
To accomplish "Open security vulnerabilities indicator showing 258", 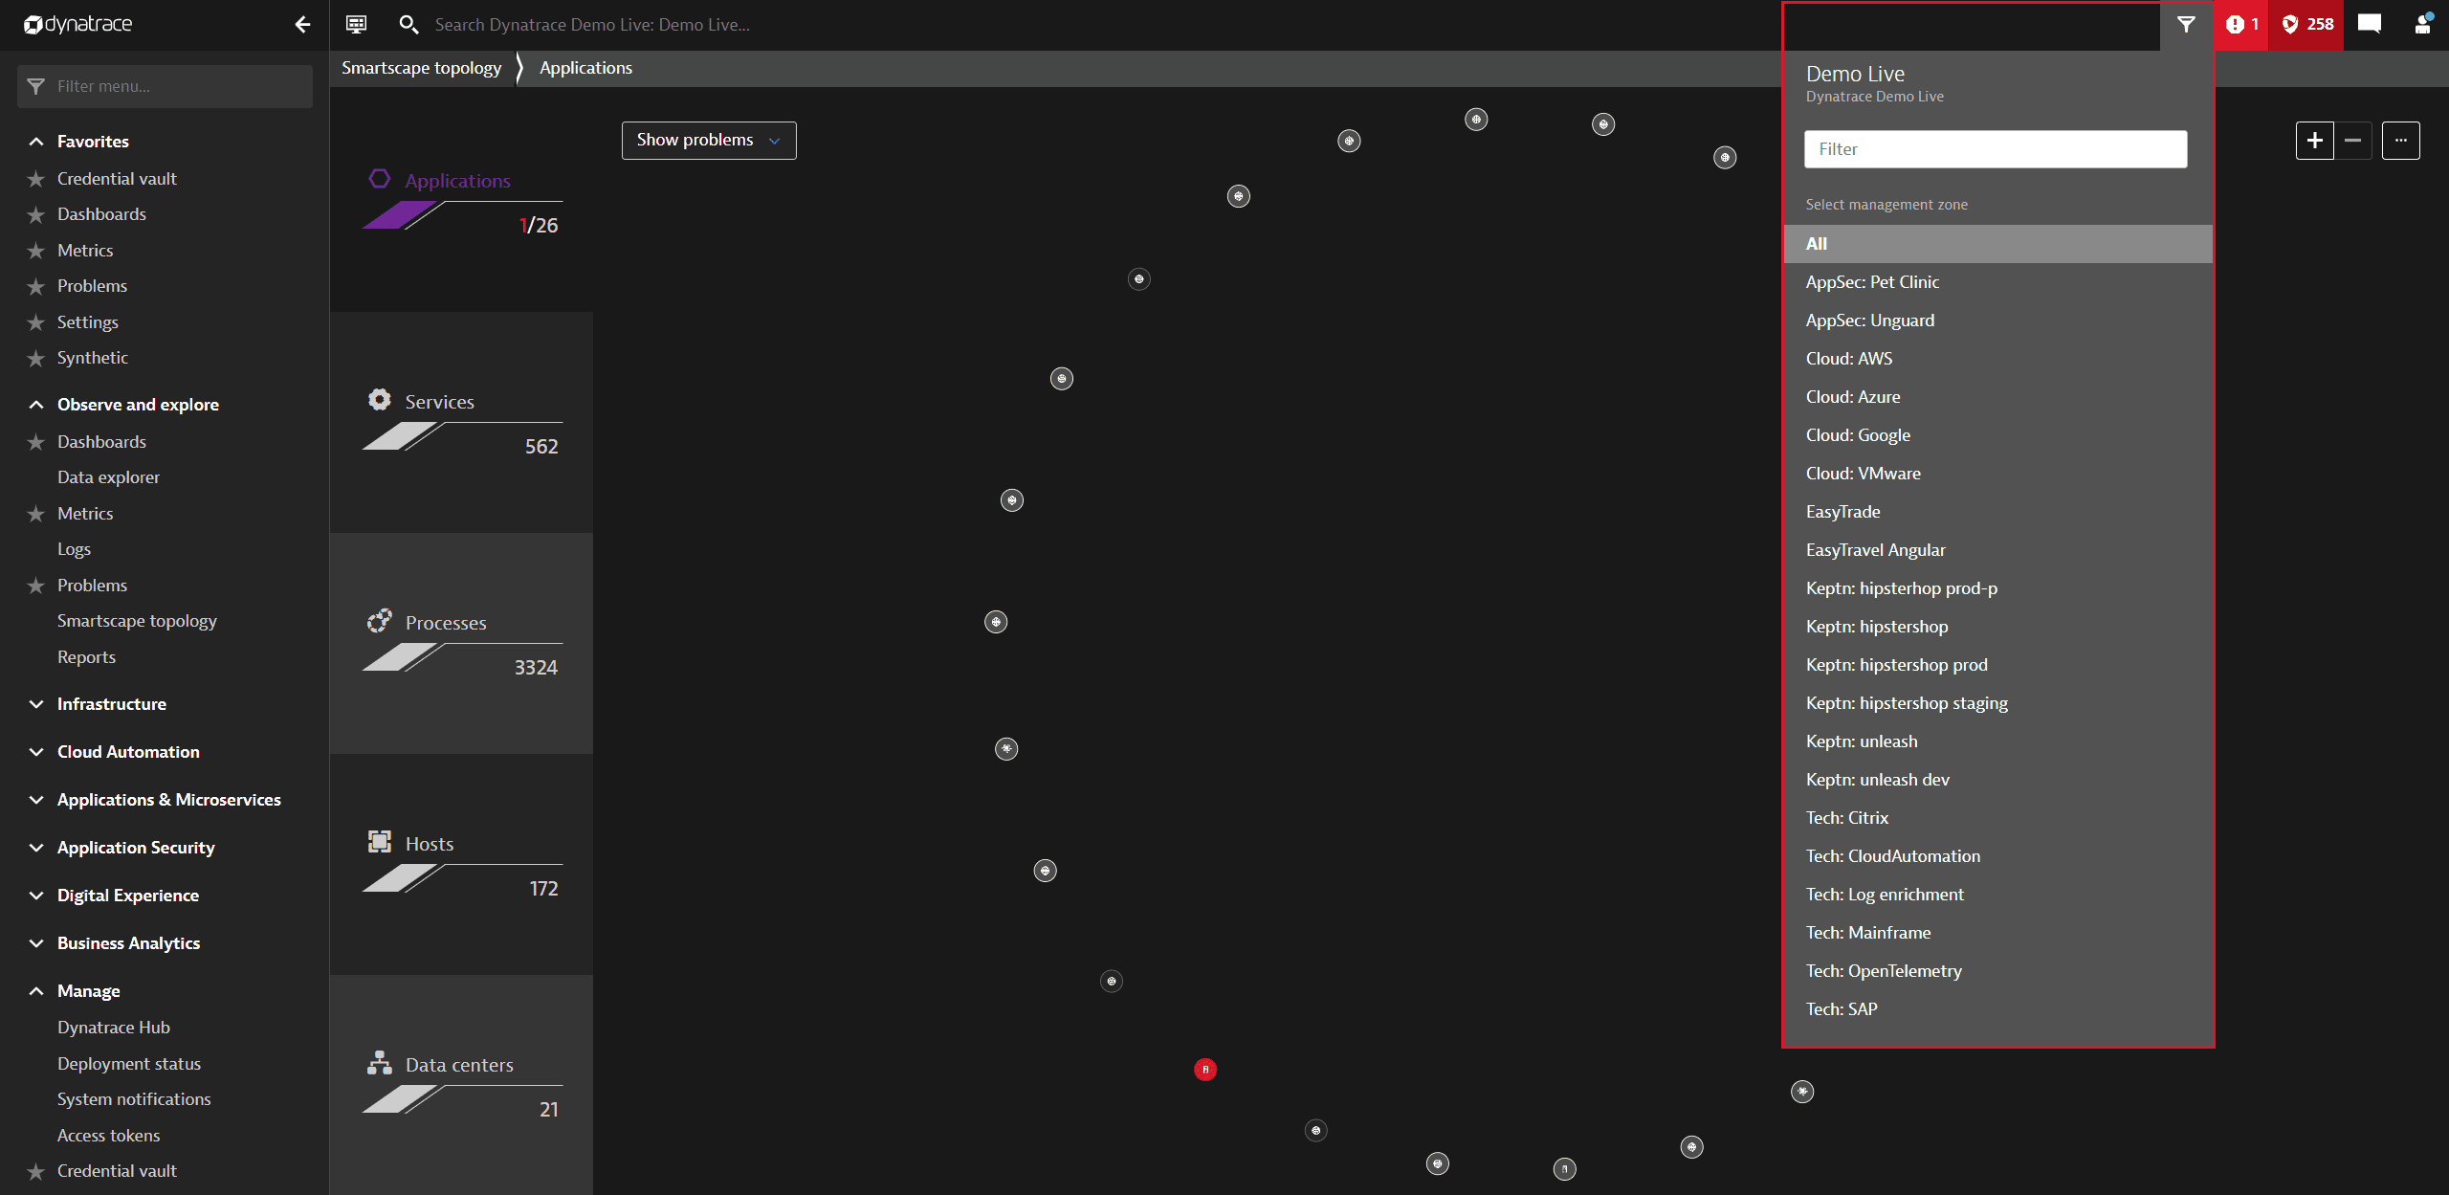I will [2307, 25].
